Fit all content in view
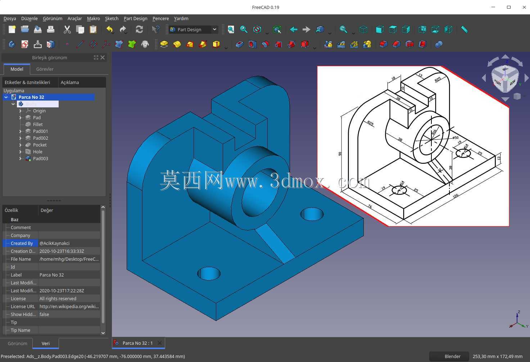 coord(231,29)
